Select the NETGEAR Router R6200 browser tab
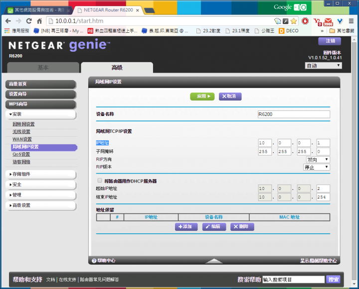This screenshot has height=289, width=359. (x=108, y=10)
